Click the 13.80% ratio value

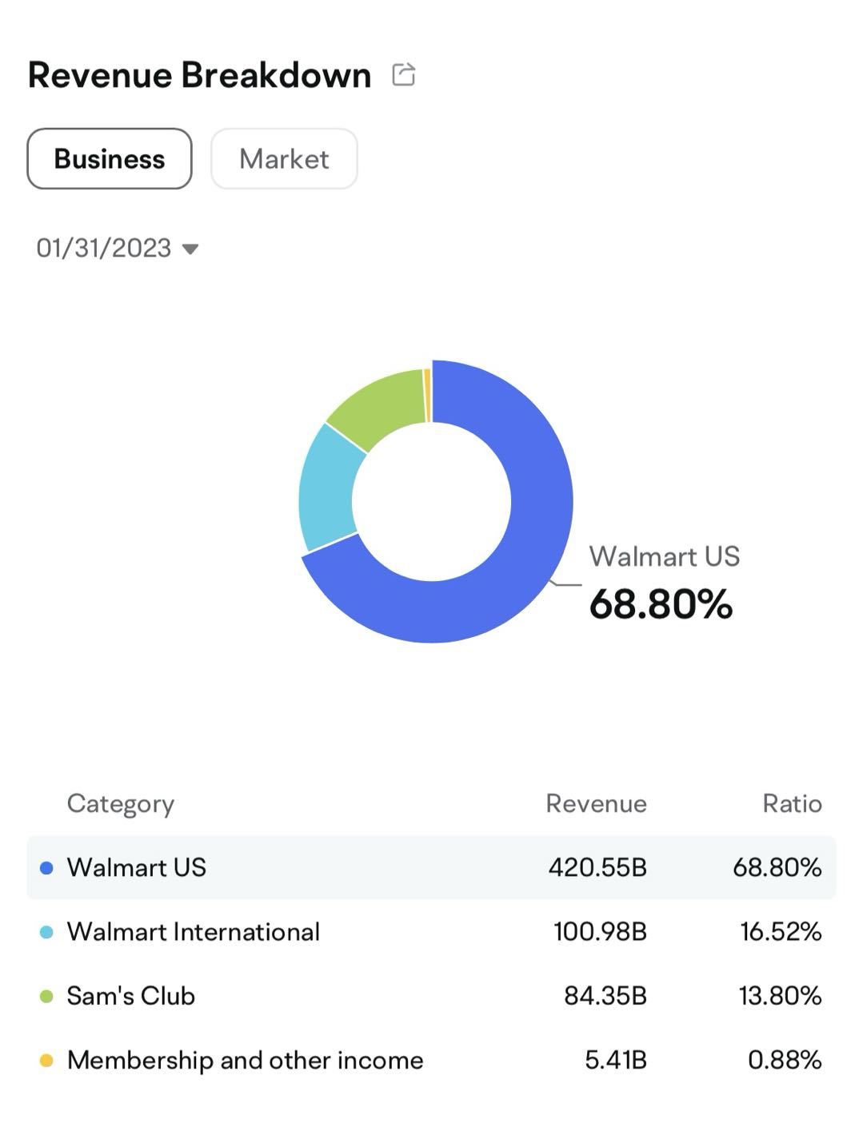tap(780, 995)
